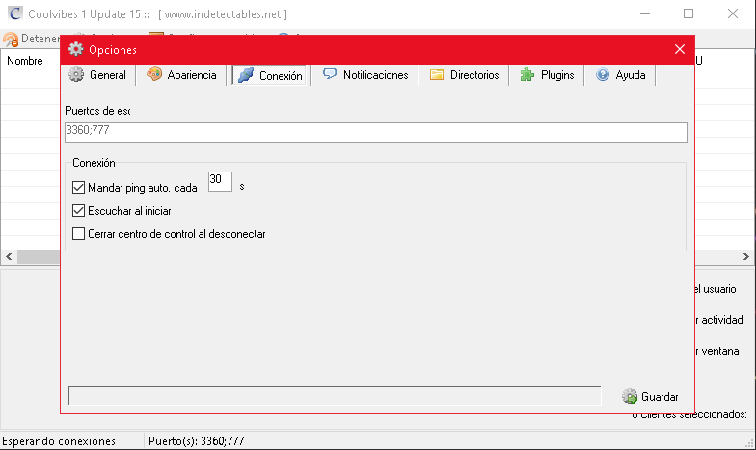The image size is (756, 450).
Task: Click the listening ports text field
Action: (x=376, y=133)
